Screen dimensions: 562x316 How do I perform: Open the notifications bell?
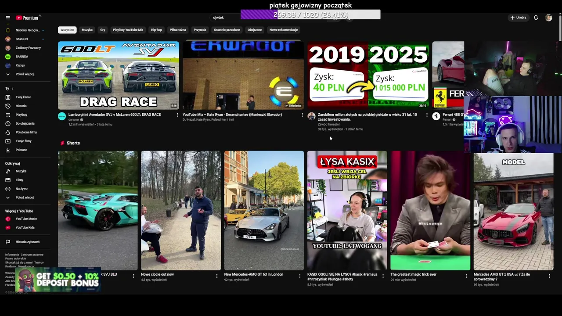536,18
